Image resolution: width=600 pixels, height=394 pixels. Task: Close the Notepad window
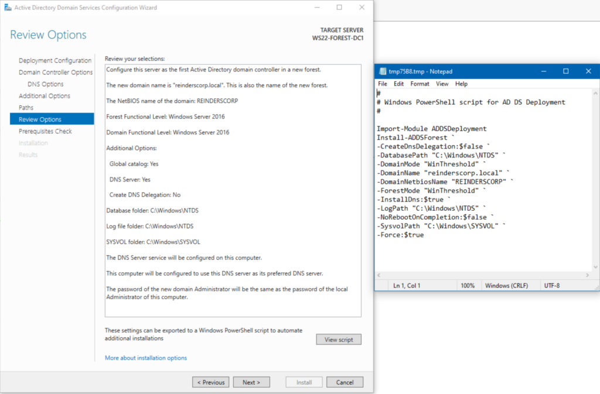(x=588, y=71)
